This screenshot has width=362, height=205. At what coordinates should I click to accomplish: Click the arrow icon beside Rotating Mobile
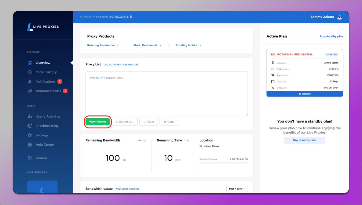200,46
